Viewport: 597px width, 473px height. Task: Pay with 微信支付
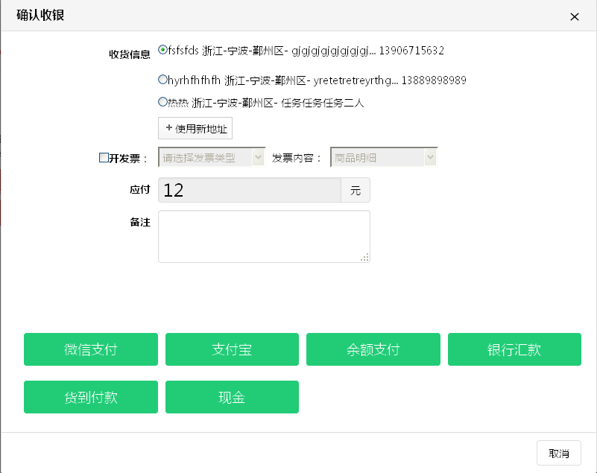pyautogui.click(x=91, y=349)
